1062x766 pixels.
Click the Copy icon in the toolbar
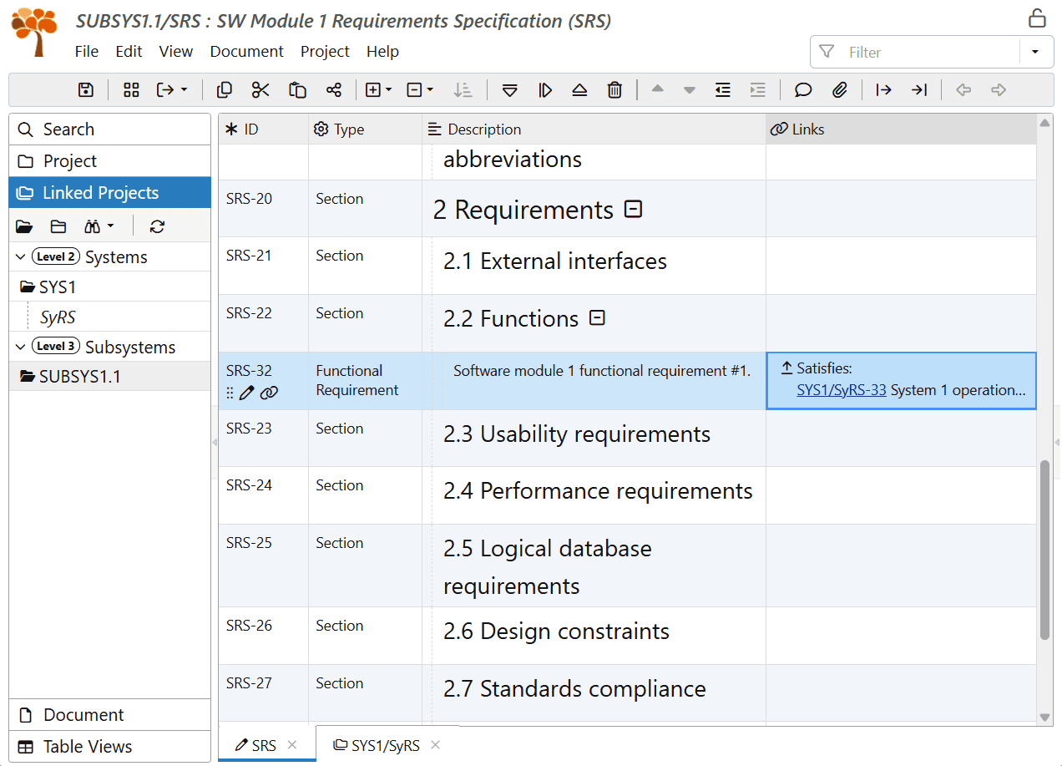[224, 90]
